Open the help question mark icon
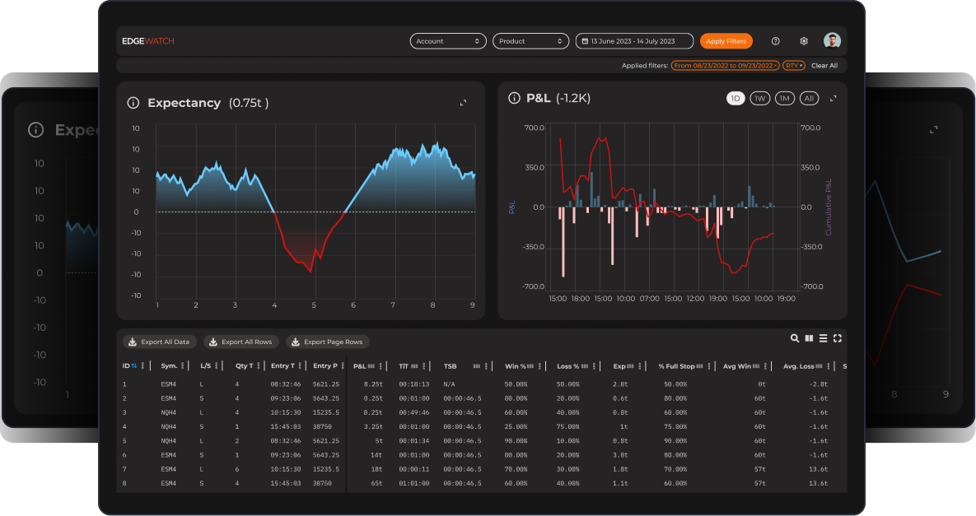Screen dimensions: 976x516 tap(775, 41)
